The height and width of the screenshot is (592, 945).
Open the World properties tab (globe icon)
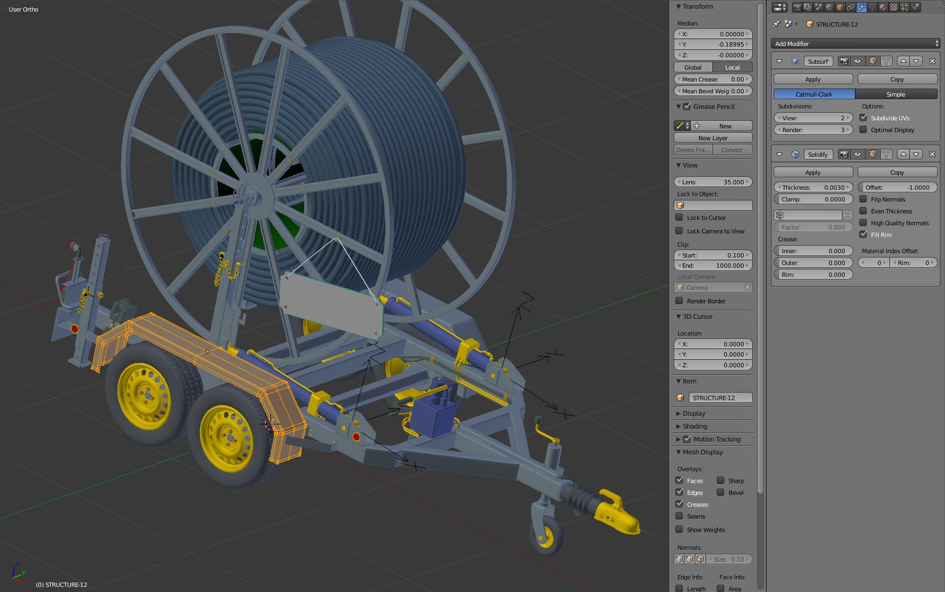coord(829,7)
